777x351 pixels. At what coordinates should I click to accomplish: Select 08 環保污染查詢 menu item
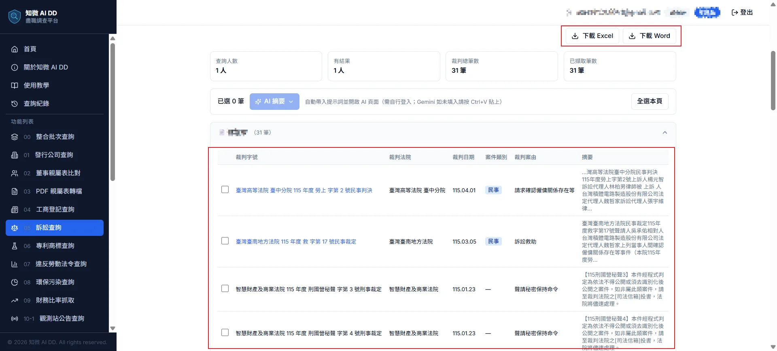pyautogui.click(x=55, y=282)
